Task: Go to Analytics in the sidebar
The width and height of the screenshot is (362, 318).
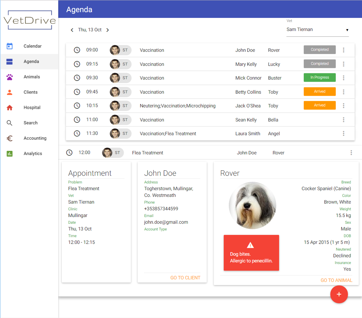Action: (29, 154)
